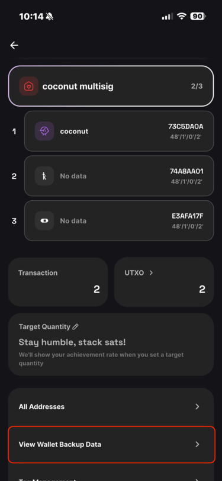Screen dimensions: 222x481
Task: Open the UTXO list via chevron
Action: point(151,272)
